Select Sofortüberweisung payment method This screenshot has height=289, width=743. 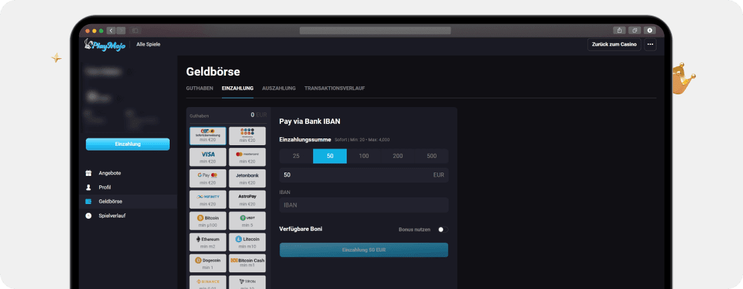[208, 136]
